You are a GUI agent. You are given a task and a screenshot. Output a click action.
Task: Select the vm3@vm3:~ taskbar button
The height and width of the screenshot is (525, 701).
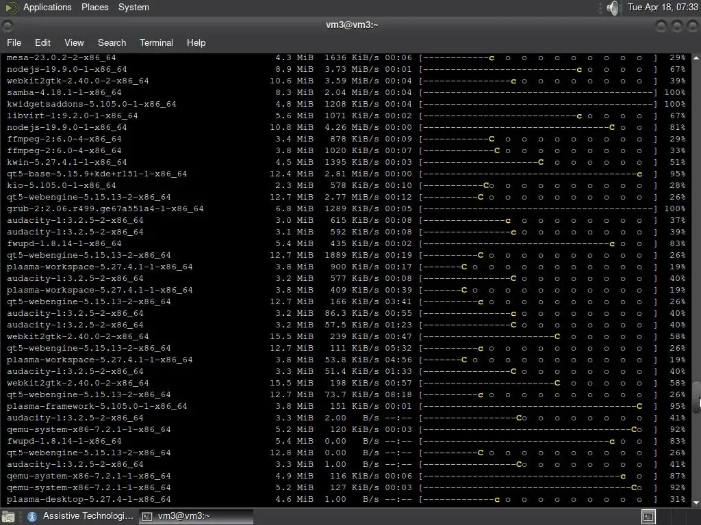pyautogui.click(x=196, y=516)
